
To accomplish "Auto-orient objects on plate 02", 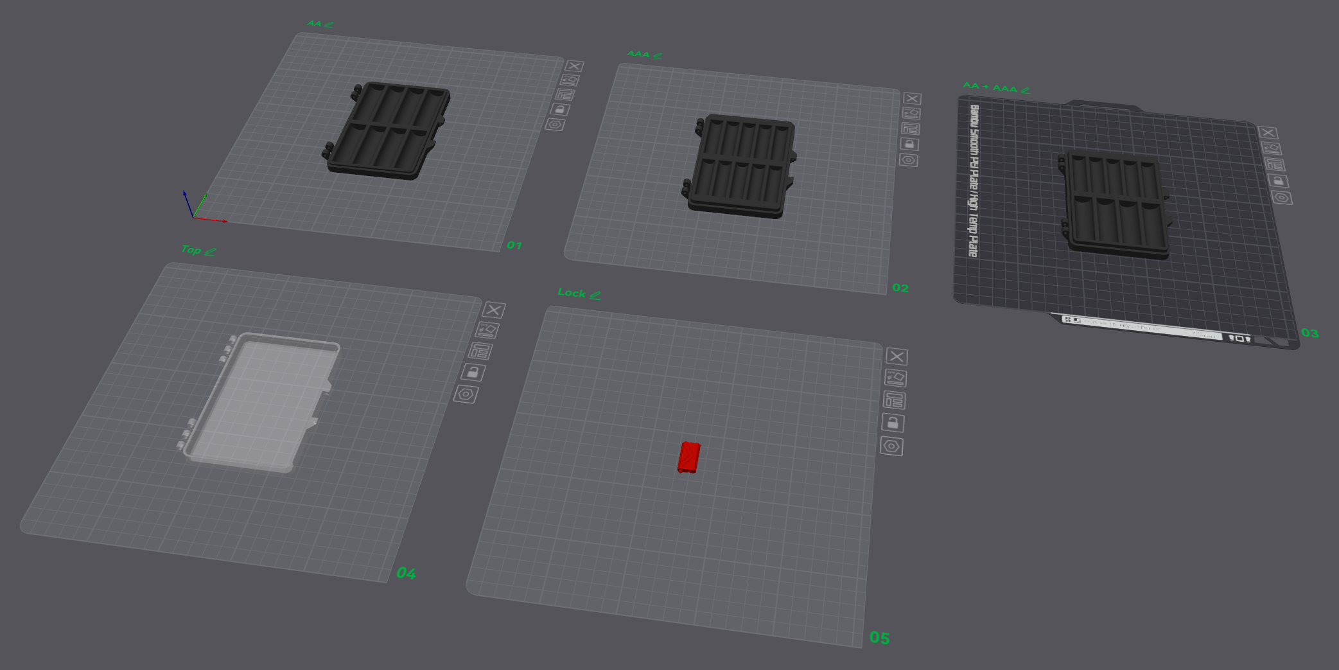I will 911,113.
